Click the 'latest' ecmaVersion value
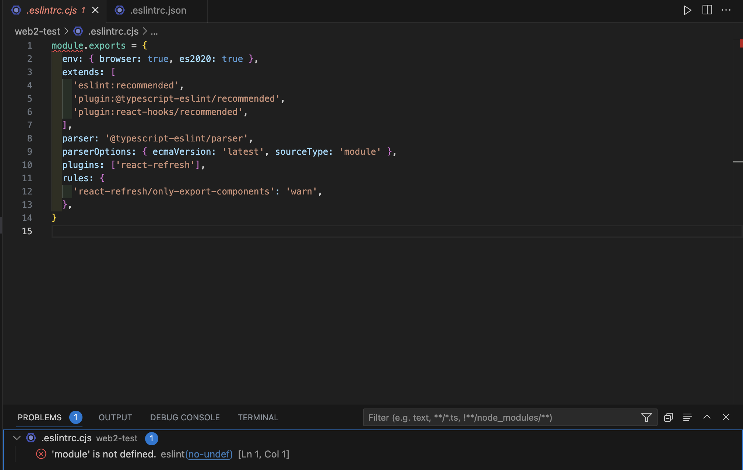Viewport: 743px width, 470px height. 243,152
